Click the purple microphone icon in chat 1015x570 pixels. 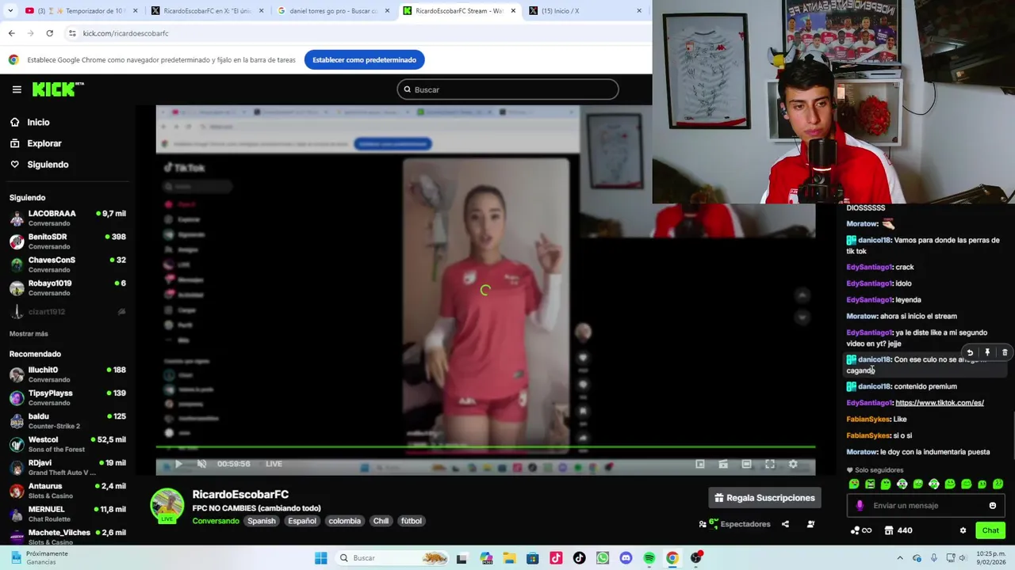pos(860,506)
